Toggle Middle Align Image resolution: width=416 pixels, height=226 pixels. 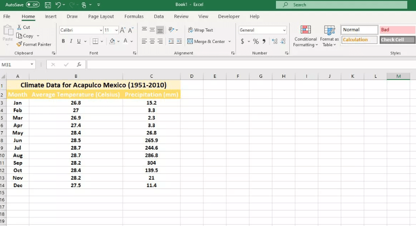[x=152, y=30]
